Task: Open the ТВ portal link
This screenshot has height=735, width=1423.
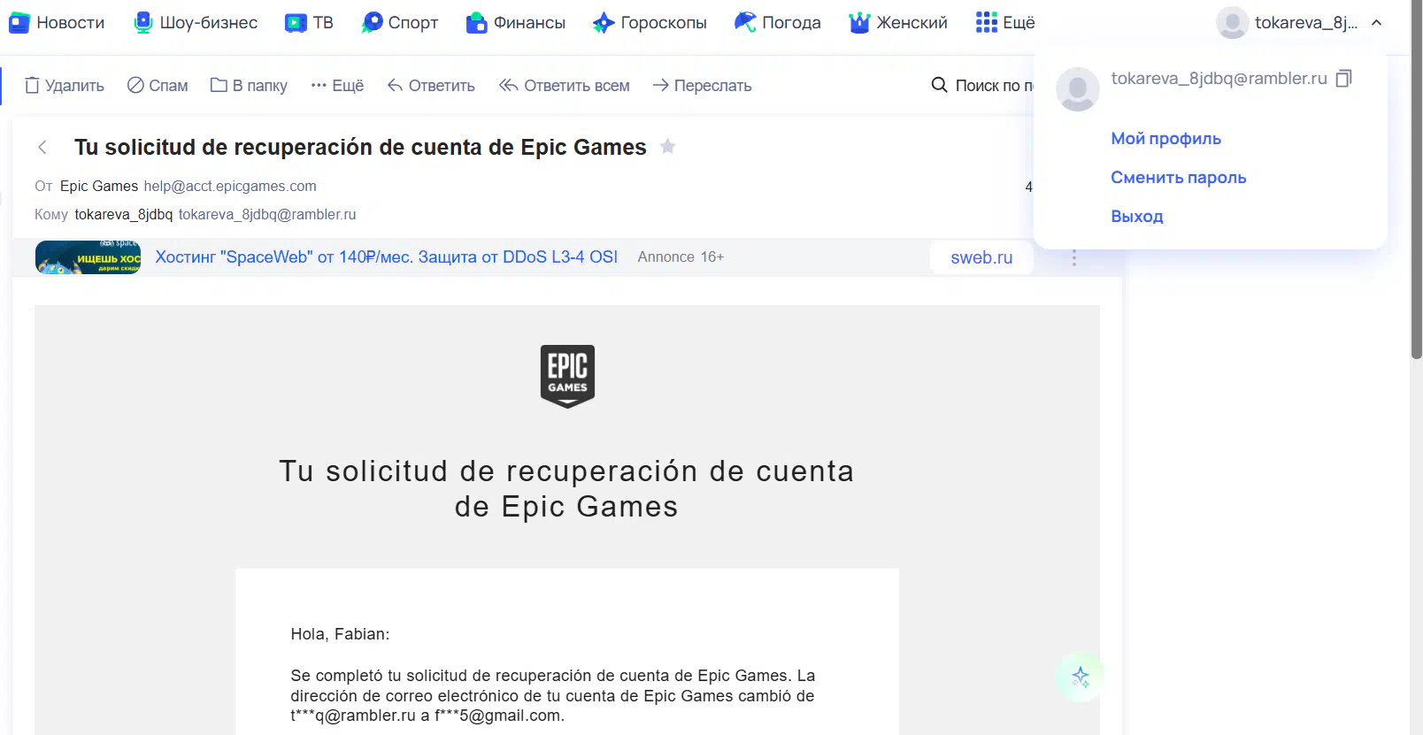Action: click(309, 22)
